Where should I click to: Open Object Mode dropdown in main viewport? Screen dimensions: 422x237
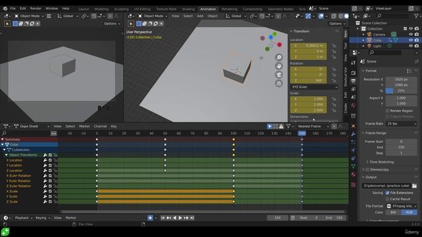pos(152,16)
